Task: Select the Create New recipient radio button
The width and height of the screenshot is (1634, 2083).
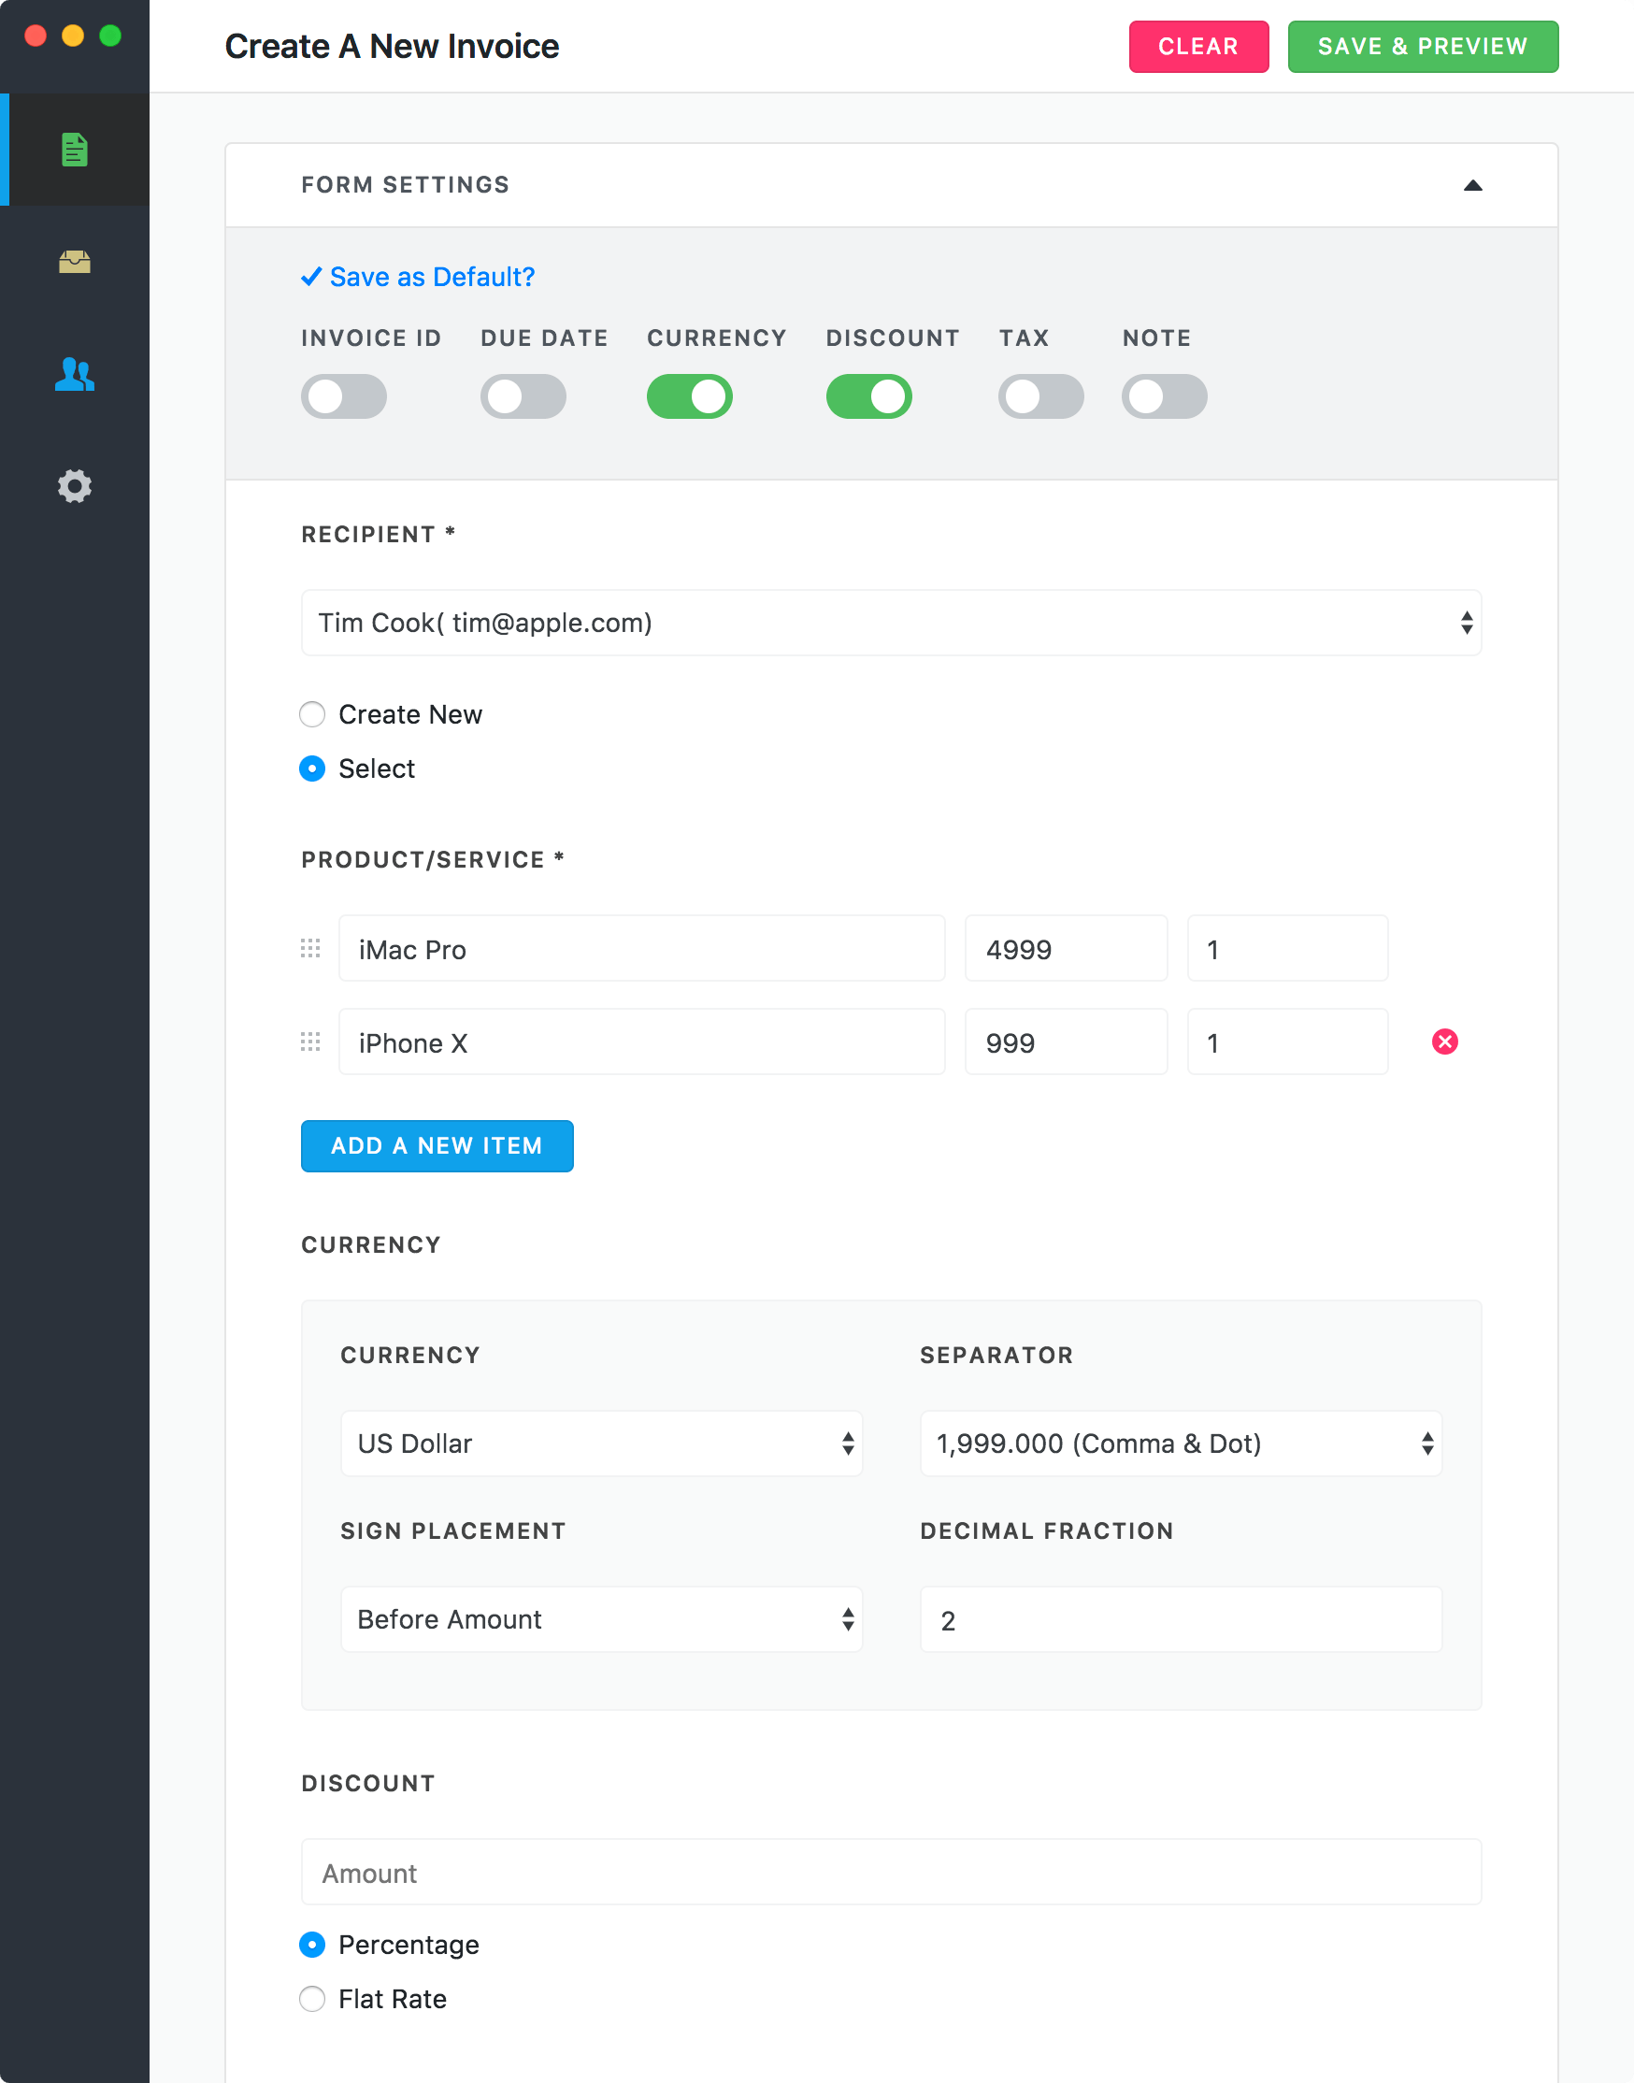Action: pyautogui.click(x=312, y=714)
